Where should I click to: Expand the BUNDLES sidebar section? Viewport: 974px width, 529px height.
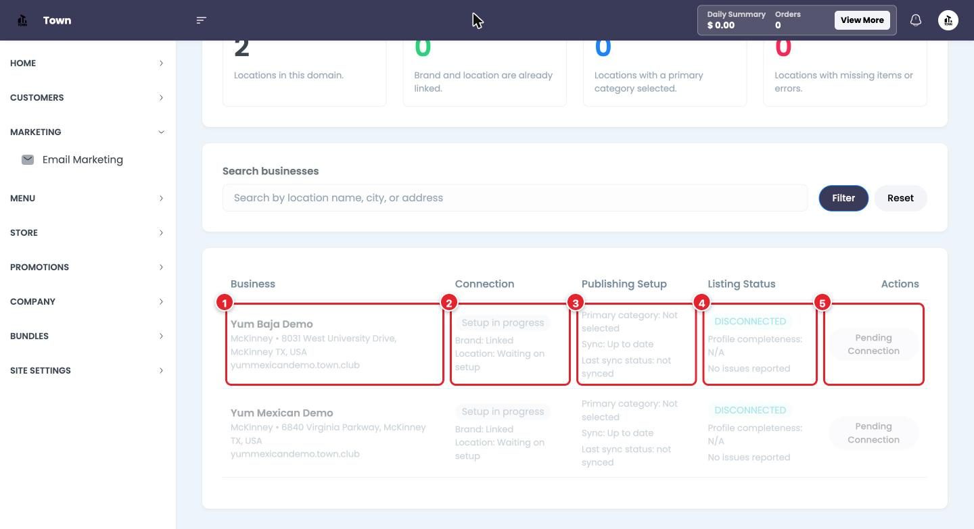pos(88,336)
